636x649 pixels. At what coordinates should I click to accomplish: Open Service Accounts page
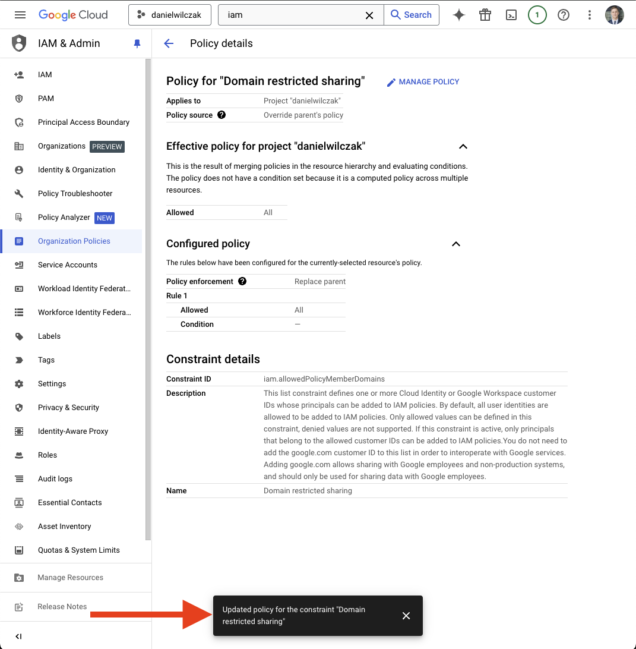coord(71,265)
